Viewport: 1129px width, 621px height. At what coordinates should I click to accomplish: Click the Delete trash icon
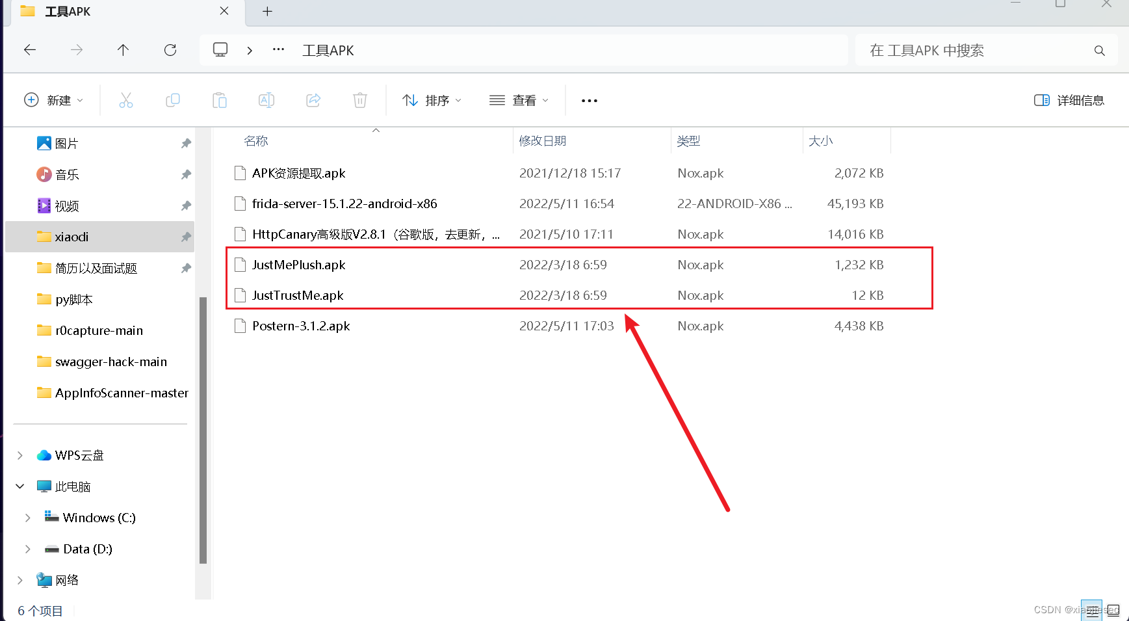360,100
